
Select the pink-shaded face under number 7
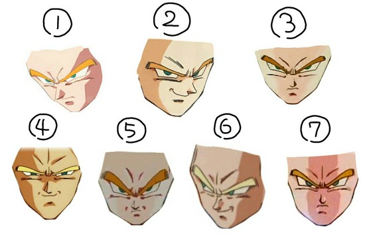coord(323,189)
